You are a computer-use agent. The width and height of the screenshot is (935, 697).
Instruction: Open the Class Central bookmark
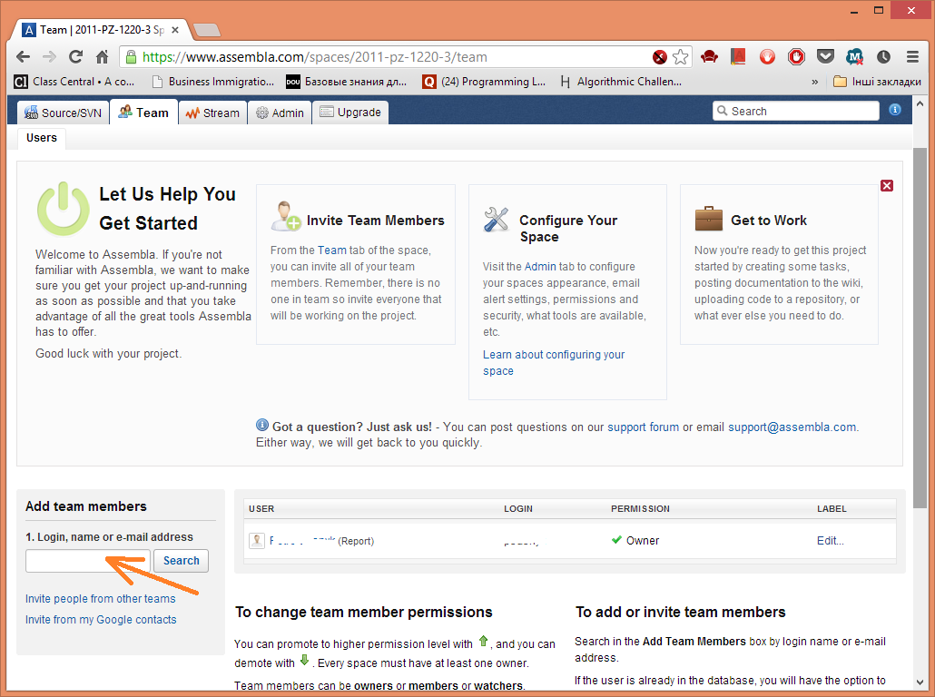[75, 82]
